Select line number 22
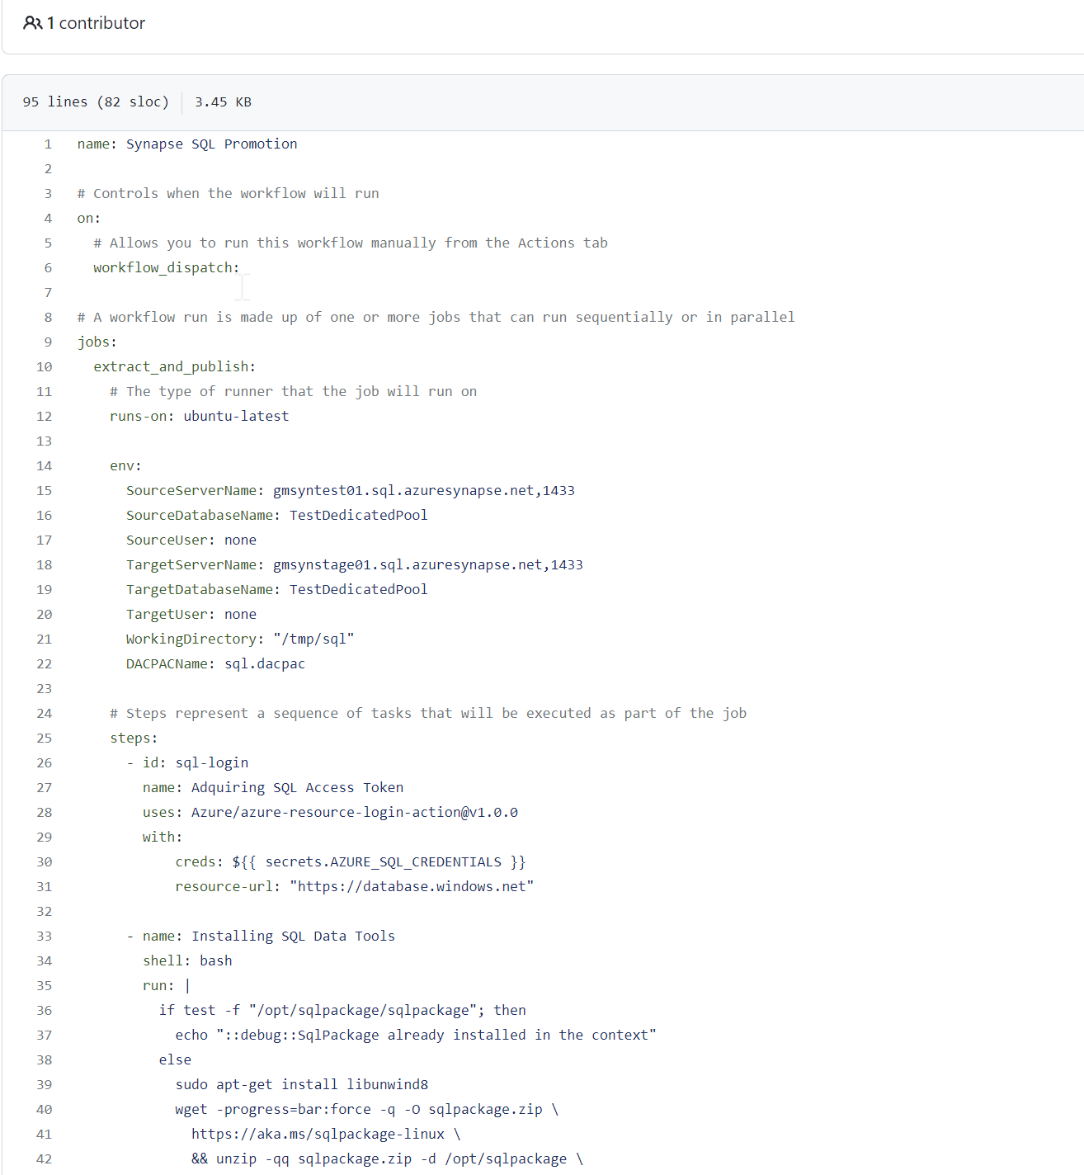The height and width of the screenshot is (1175, 1084). tap(45, 664)
